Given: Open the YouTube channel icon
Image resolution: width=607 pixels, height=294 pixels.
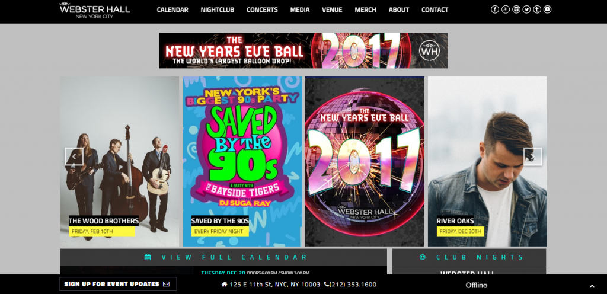Looking at the screenshot, I should (547, 9).
